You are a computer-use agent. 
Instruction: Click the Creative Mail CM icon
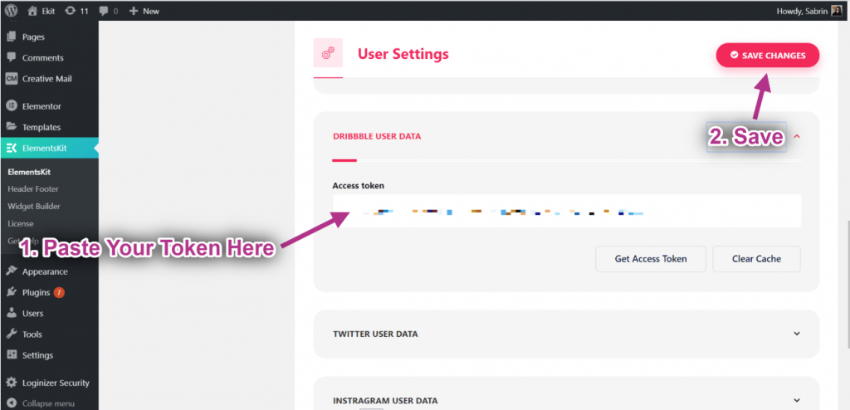point(12,79)
